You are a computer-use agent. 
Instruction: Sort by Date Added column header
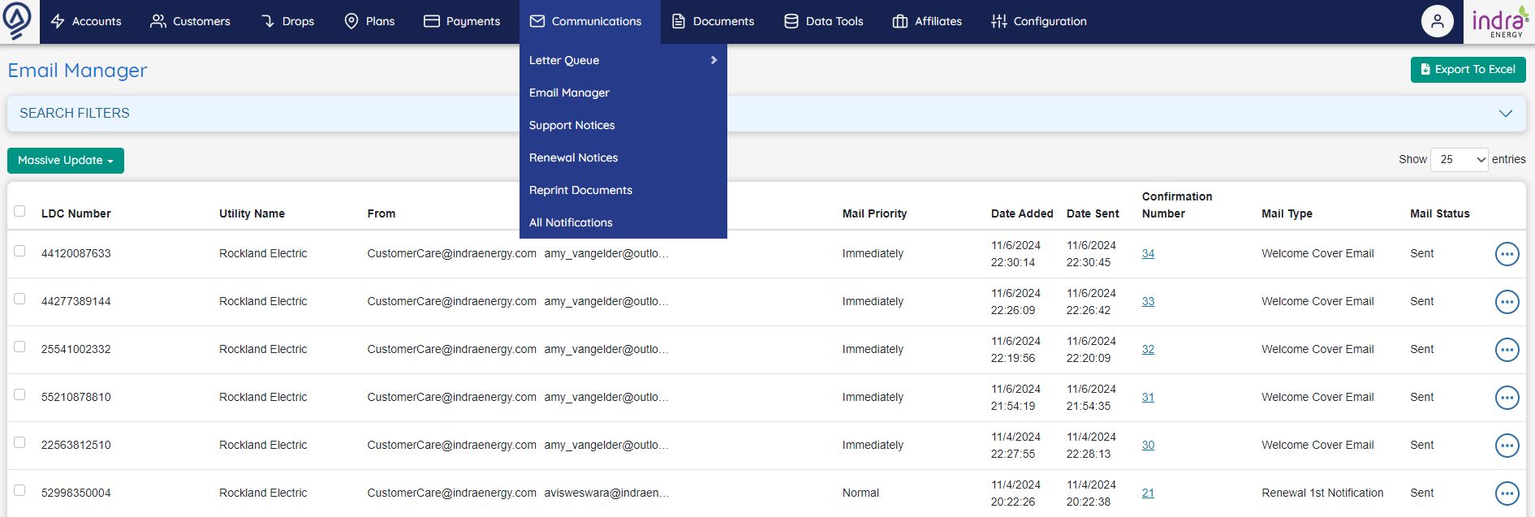click(1022, 213)
